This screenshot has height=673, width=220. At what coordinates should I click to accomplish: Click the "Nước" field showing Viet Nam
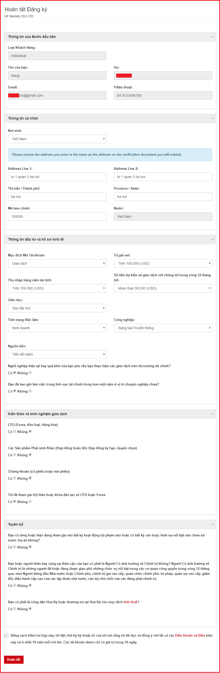click(x=163, y=216)
